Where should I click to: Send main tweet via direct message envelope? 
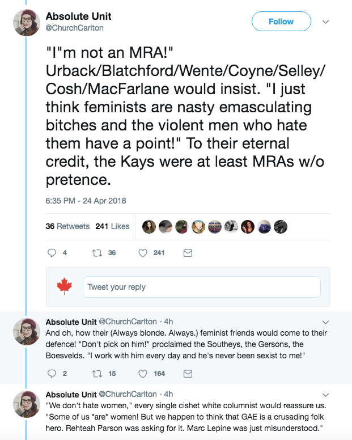tap(188, 252)
